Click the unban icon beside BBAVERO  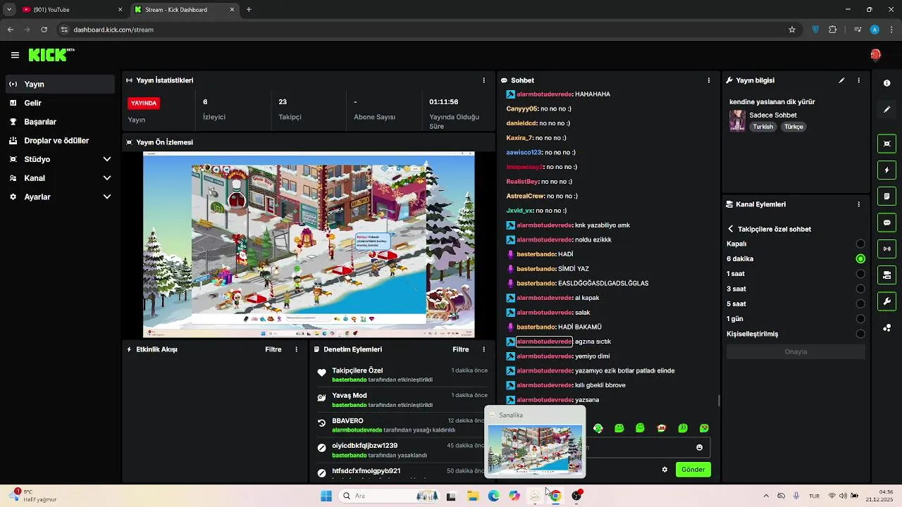tap(321, 423)
